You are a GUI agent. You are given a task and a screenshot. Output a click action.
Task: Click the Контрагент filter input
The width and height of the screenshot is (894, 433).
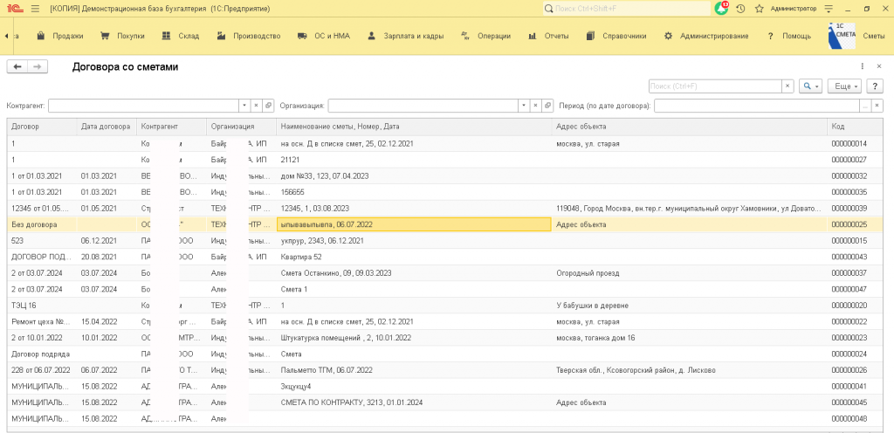tap(143, 106)
